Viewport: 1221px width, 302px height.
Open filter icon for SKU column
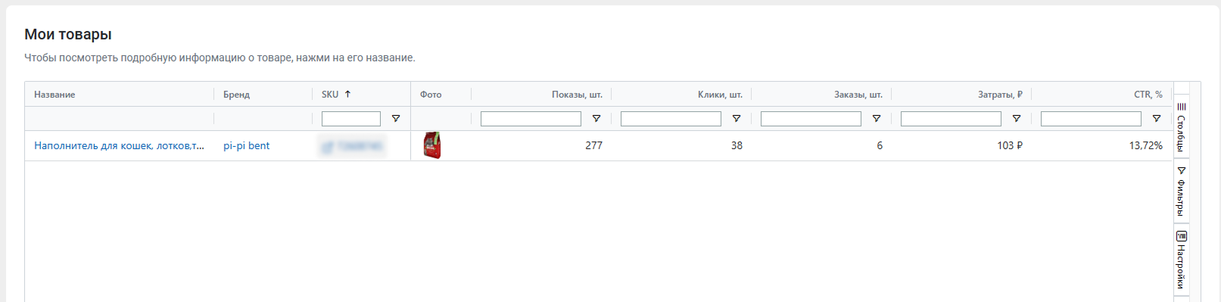coord(396,119)
